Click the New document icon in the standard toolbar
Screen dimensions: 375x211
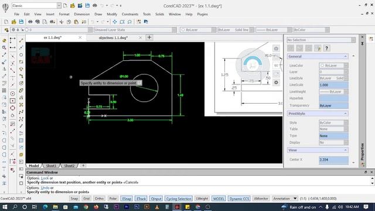coord(6,22)
